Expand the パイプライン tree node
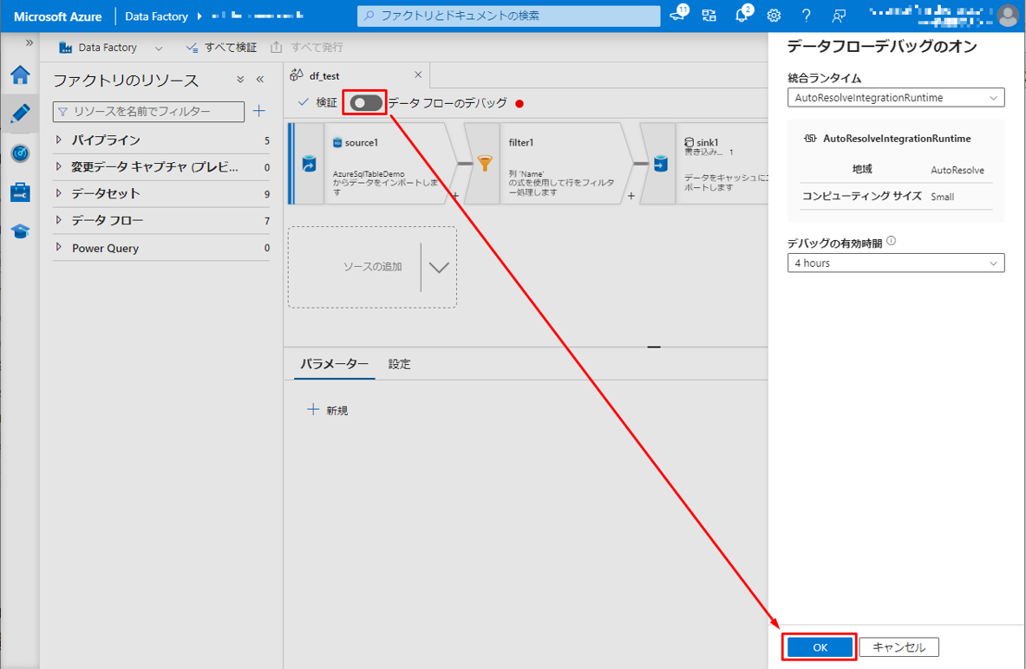Viewport: 1026px width, 669px height. point(59,140)
